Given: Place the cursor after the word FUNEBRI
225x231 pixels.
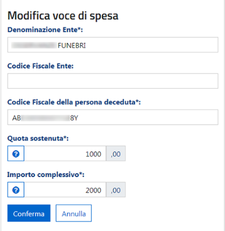Looking at the screenshot, I should 86,45.
